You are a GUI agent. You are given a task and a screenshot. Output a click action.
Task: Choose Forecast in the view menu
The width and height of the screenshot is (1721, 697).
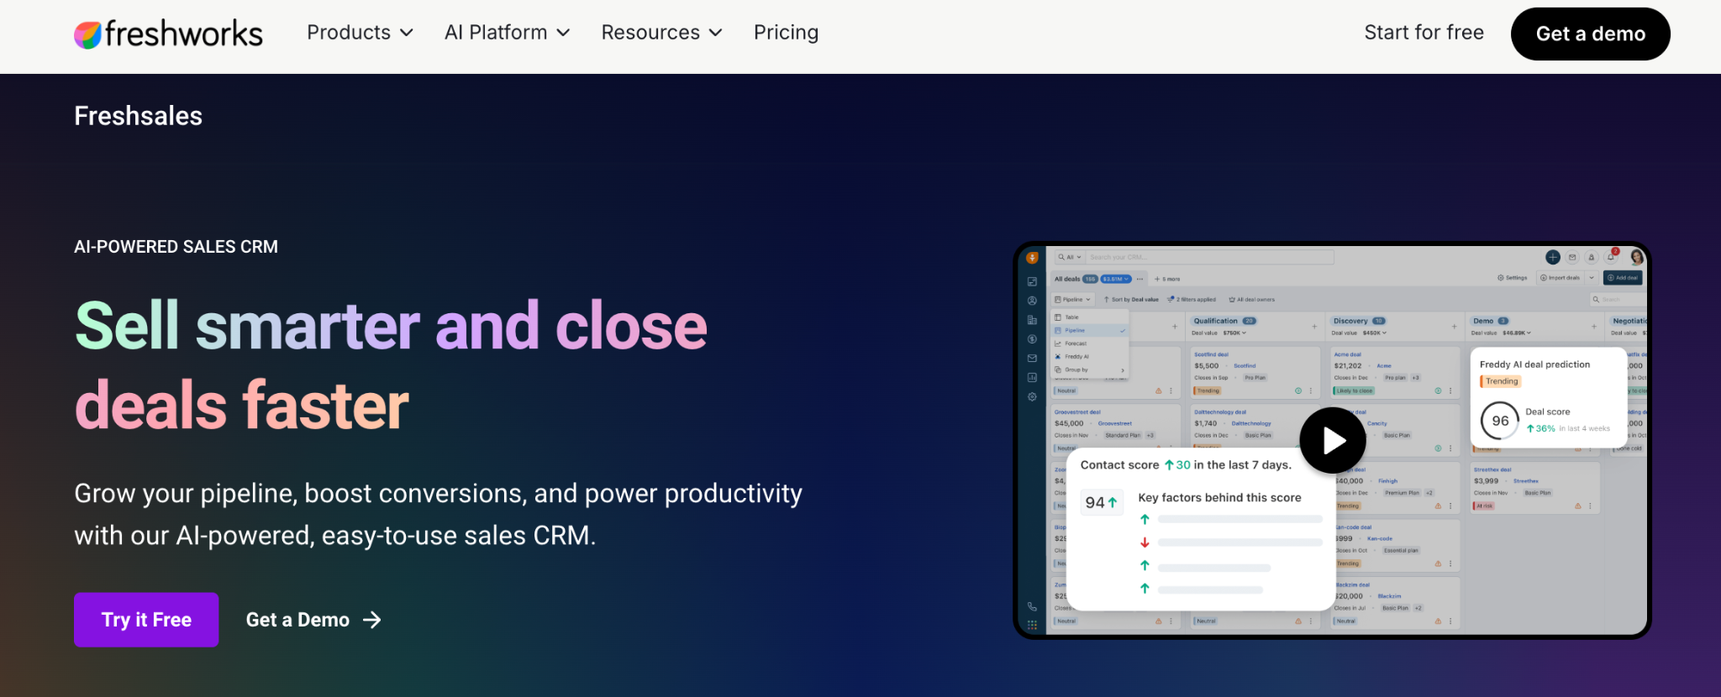[x=1089, y=343]
